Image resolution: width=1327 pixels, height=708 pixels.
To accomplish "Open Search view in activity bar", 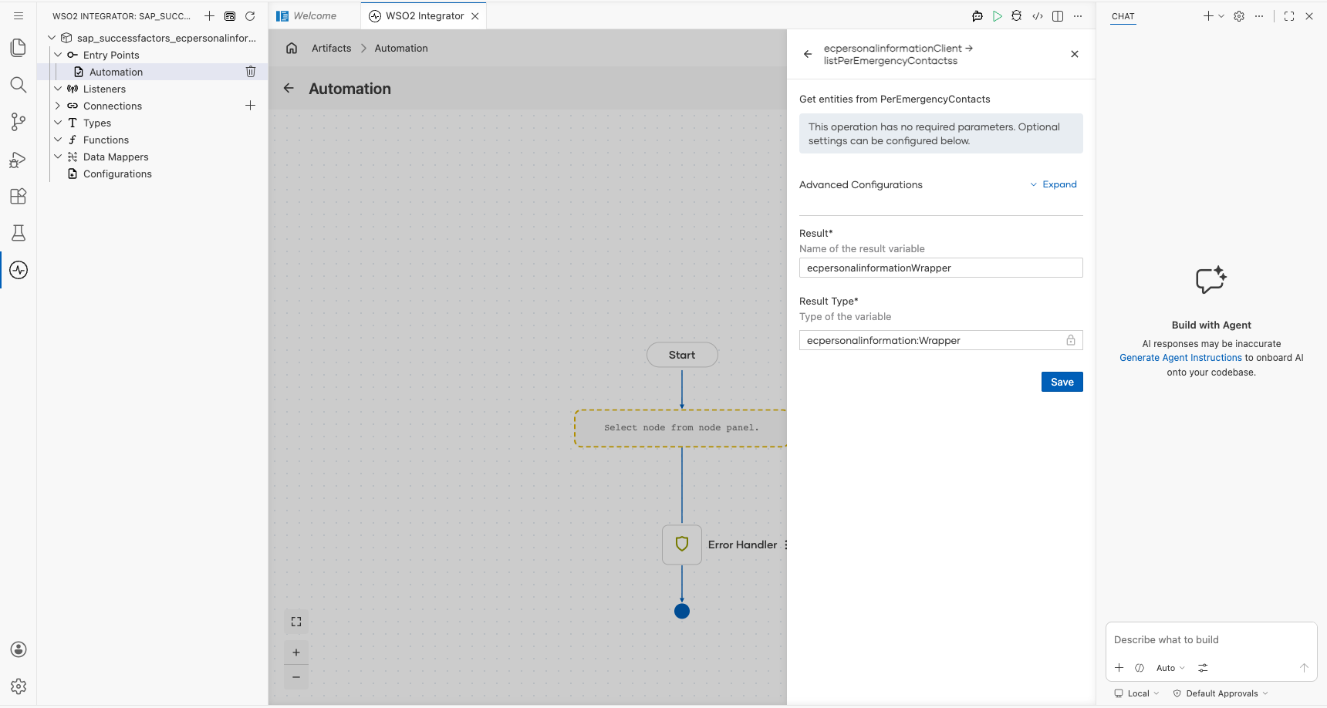I will point(19,85).
